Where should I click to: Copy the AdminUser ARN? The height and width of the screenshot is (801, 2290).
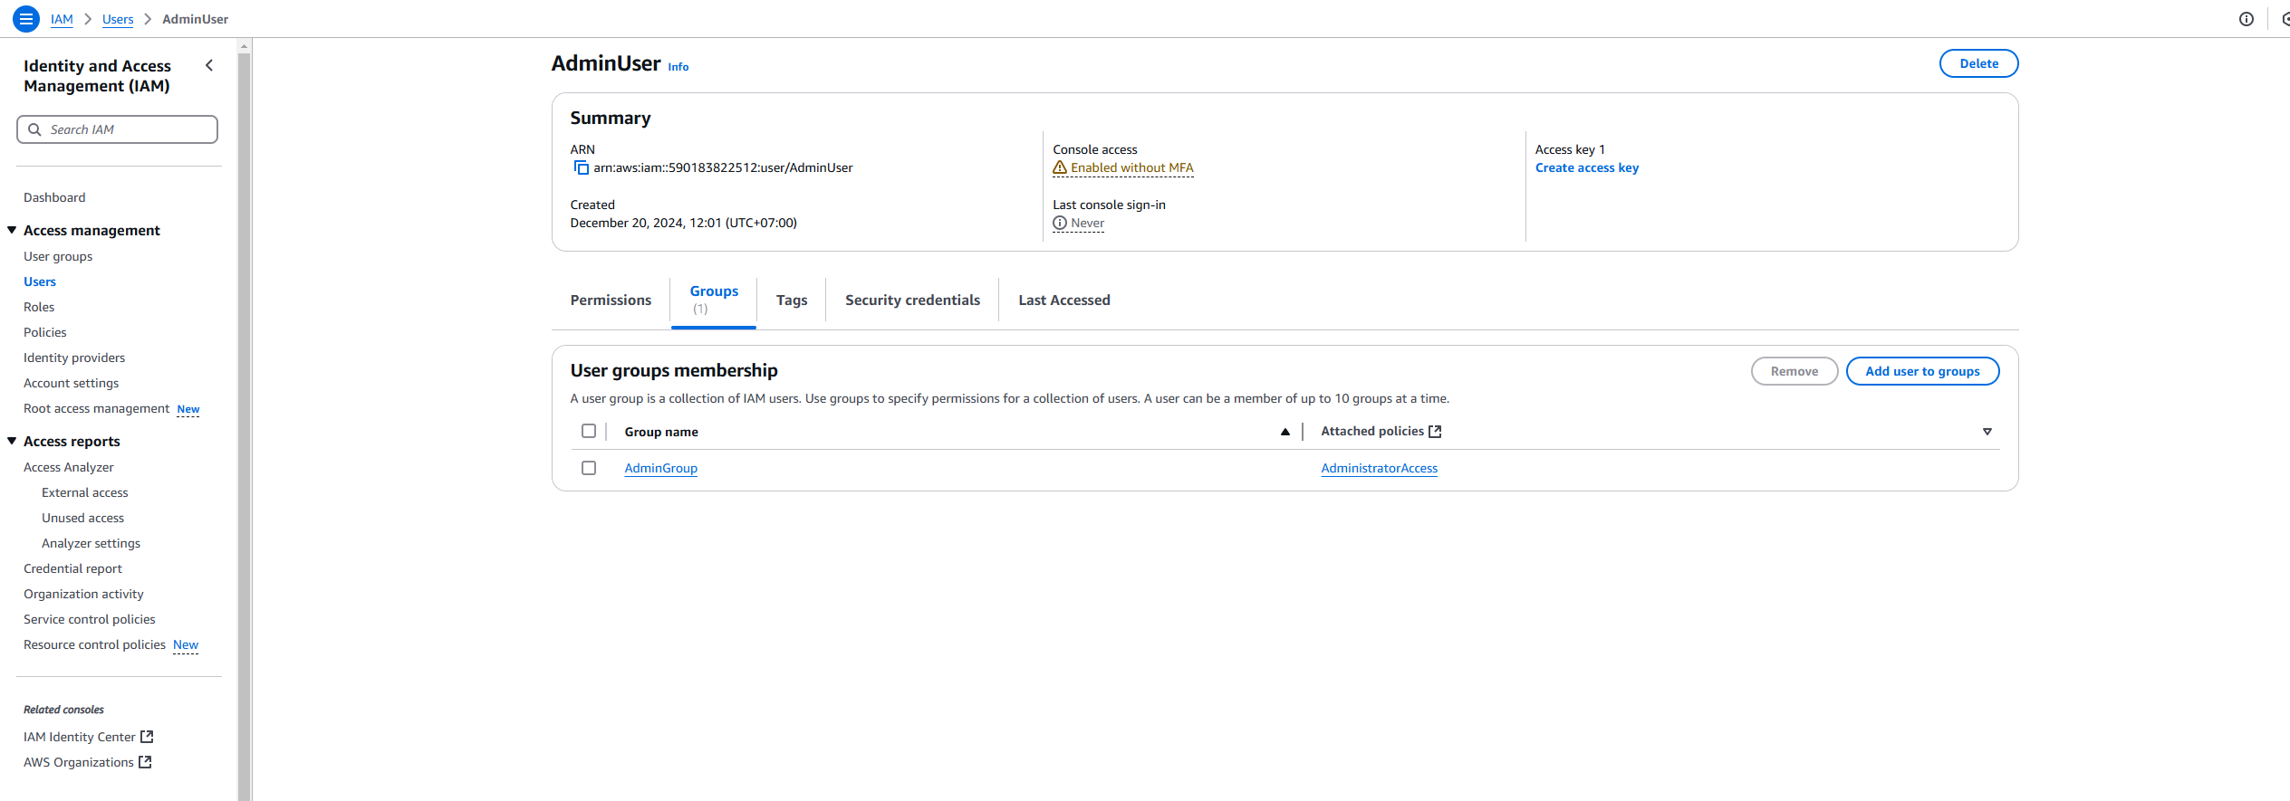pos(582,167)
